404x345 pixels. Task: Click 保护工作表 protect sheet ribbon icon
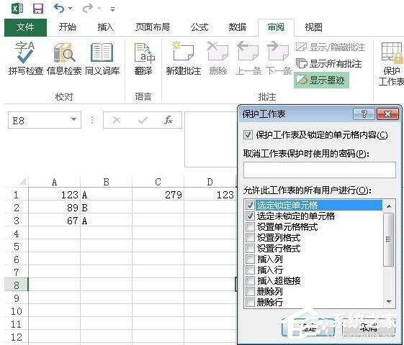point(392,64)
